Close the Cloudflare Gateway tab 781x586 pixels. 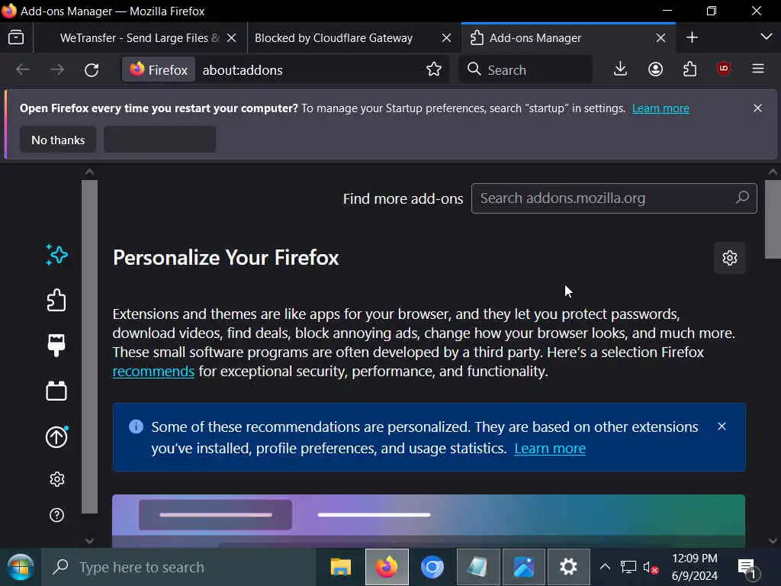point(446,38)
